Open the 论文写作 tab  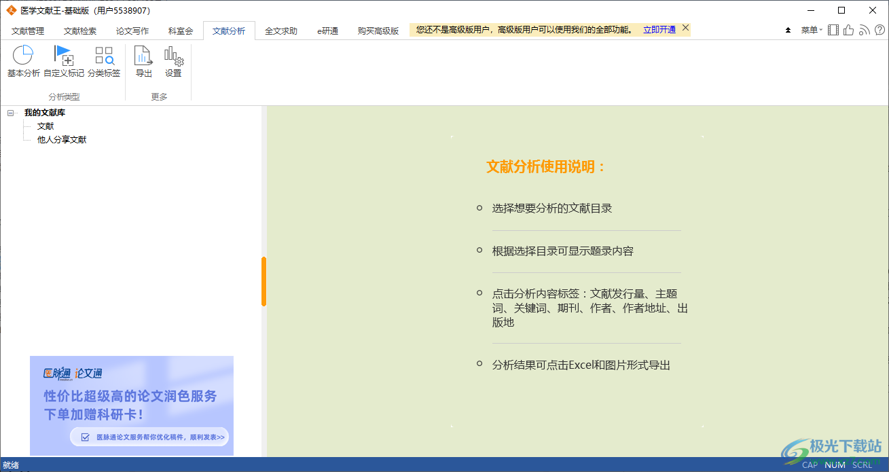pyautogui.click(x=132, y=31)
